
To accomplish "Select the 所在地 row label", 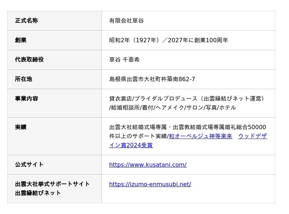I will [x=23, y=79].
